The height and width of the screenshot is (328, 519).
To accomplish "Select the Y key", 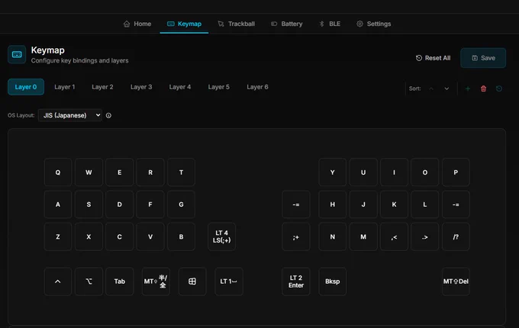I will [332, 172].
